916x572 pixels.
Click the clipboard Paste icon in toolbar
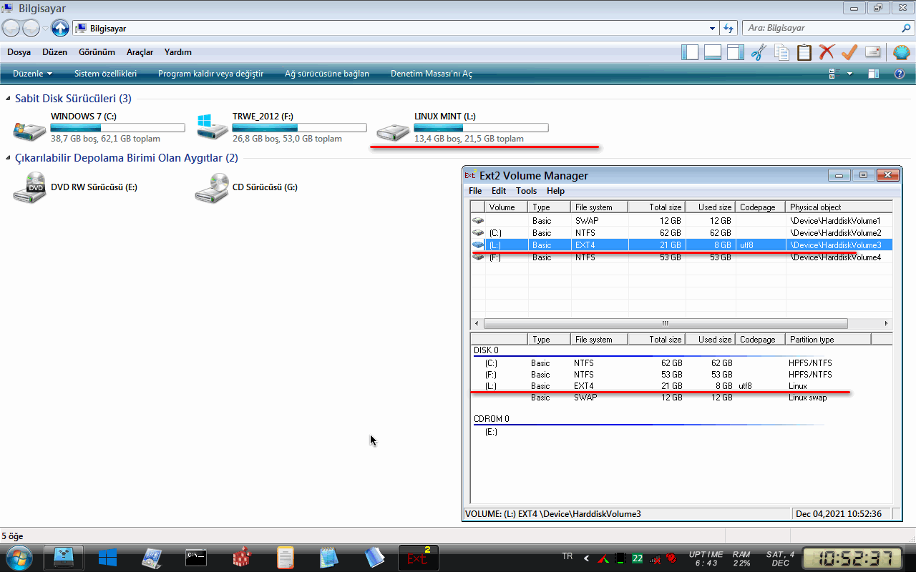click(804, 52)
